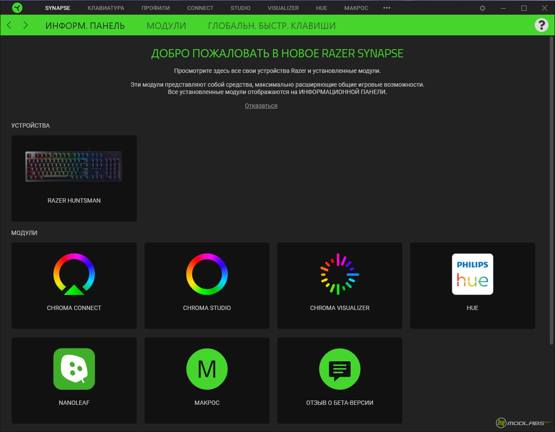The image size is (555, 432).
Task: Select ГЛОБАЛЬН. БЫСТР. КЛАВИШИ subtab
Action: point(272,26)
